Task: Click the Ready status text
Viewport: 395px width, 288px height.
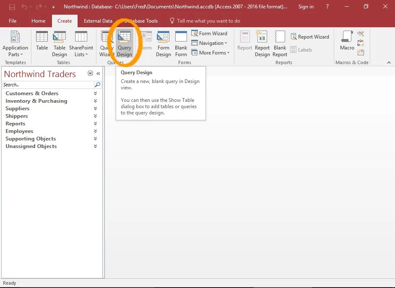Action: click(x=9, y=283)
